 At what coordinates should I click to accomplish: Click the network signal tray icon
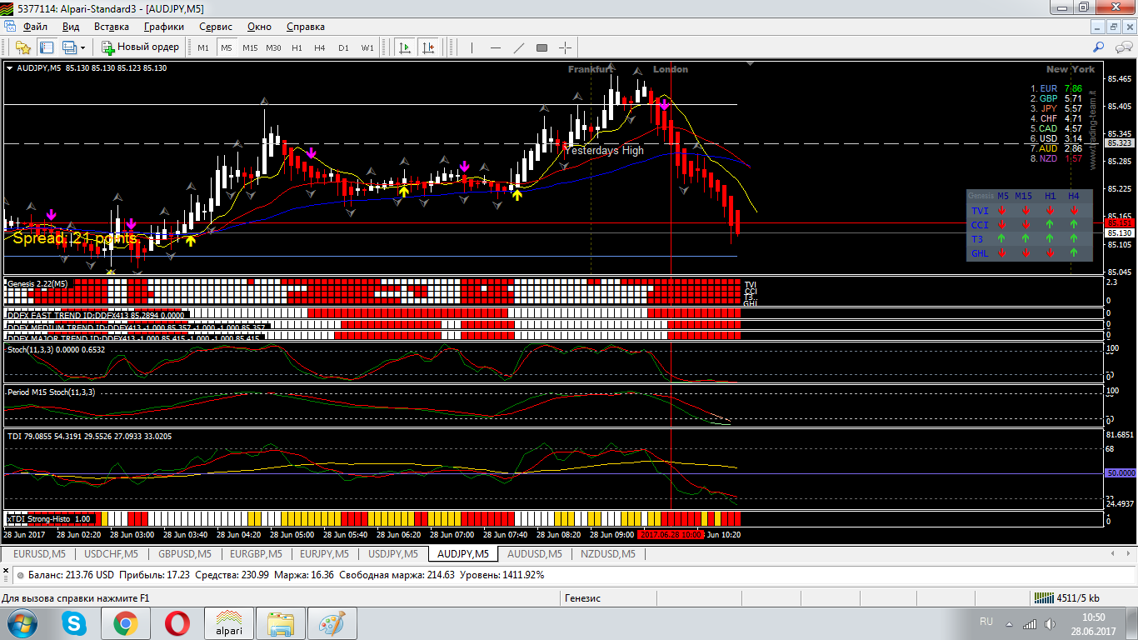click(x=1030, y=623)
